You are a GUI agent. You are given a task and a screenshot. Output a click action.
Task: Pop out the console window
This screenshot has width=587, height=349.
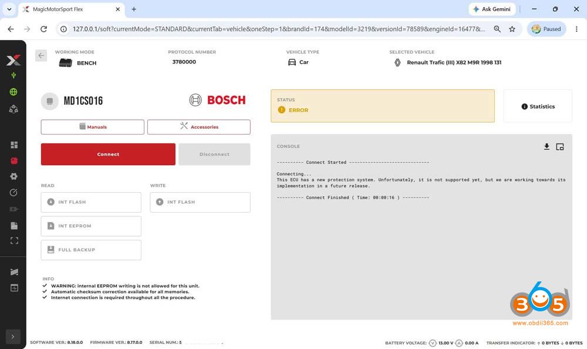tap(560, 147)
